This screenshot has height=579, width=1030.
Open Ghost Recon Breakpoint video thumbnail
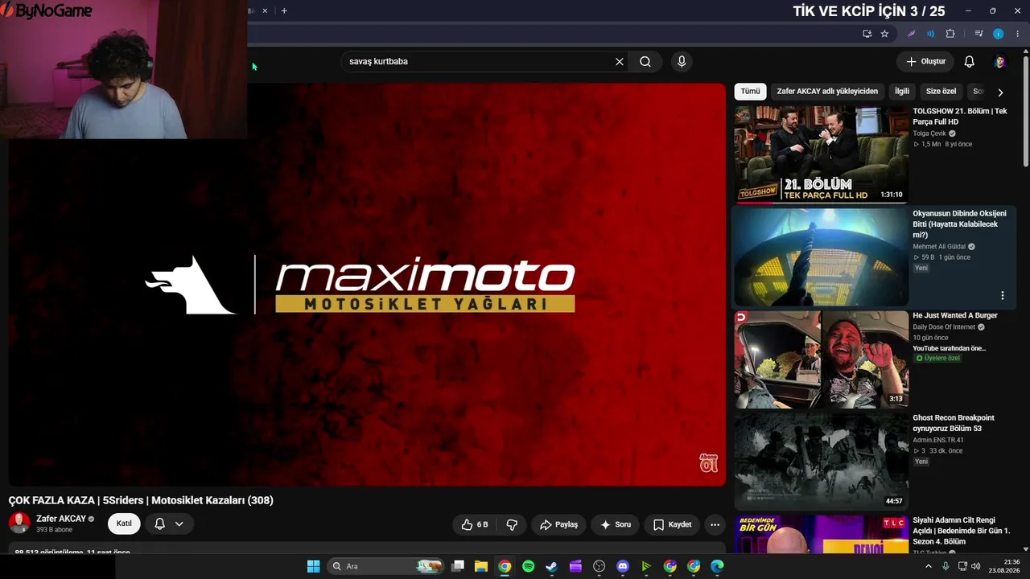point(821,462)
